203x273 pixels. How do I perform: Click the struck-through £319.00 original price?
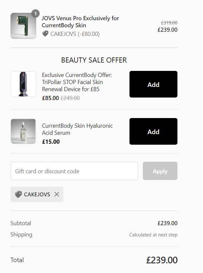(169, 23)
